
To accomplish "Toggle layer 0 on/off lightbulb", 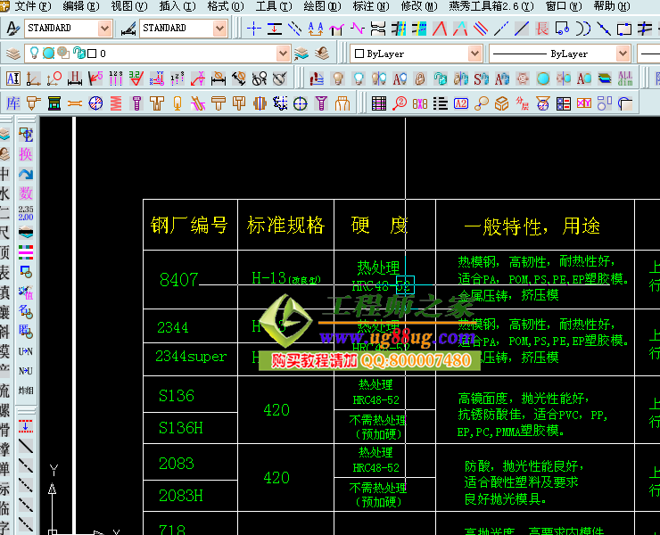I will click(34, 53).
